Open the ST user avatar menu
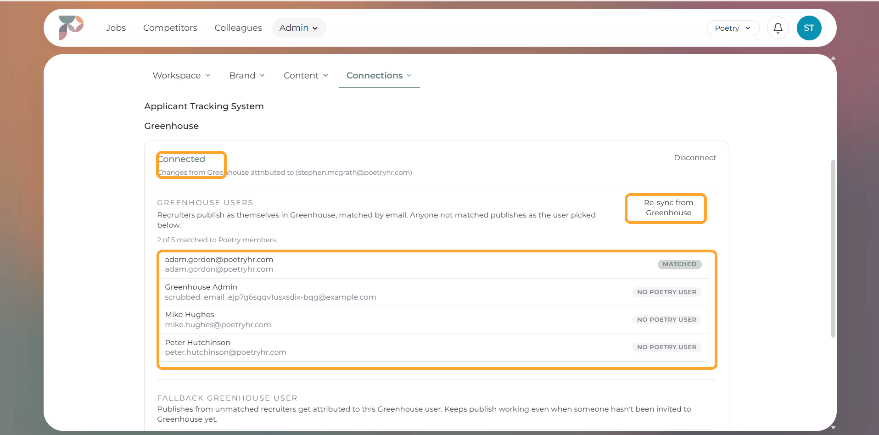 click(809, 28)
